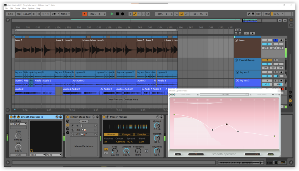Toggle Draw Mode pencil icon
Image resolution: width=299 pixels, height=171 pixels.
pos(249,14)
